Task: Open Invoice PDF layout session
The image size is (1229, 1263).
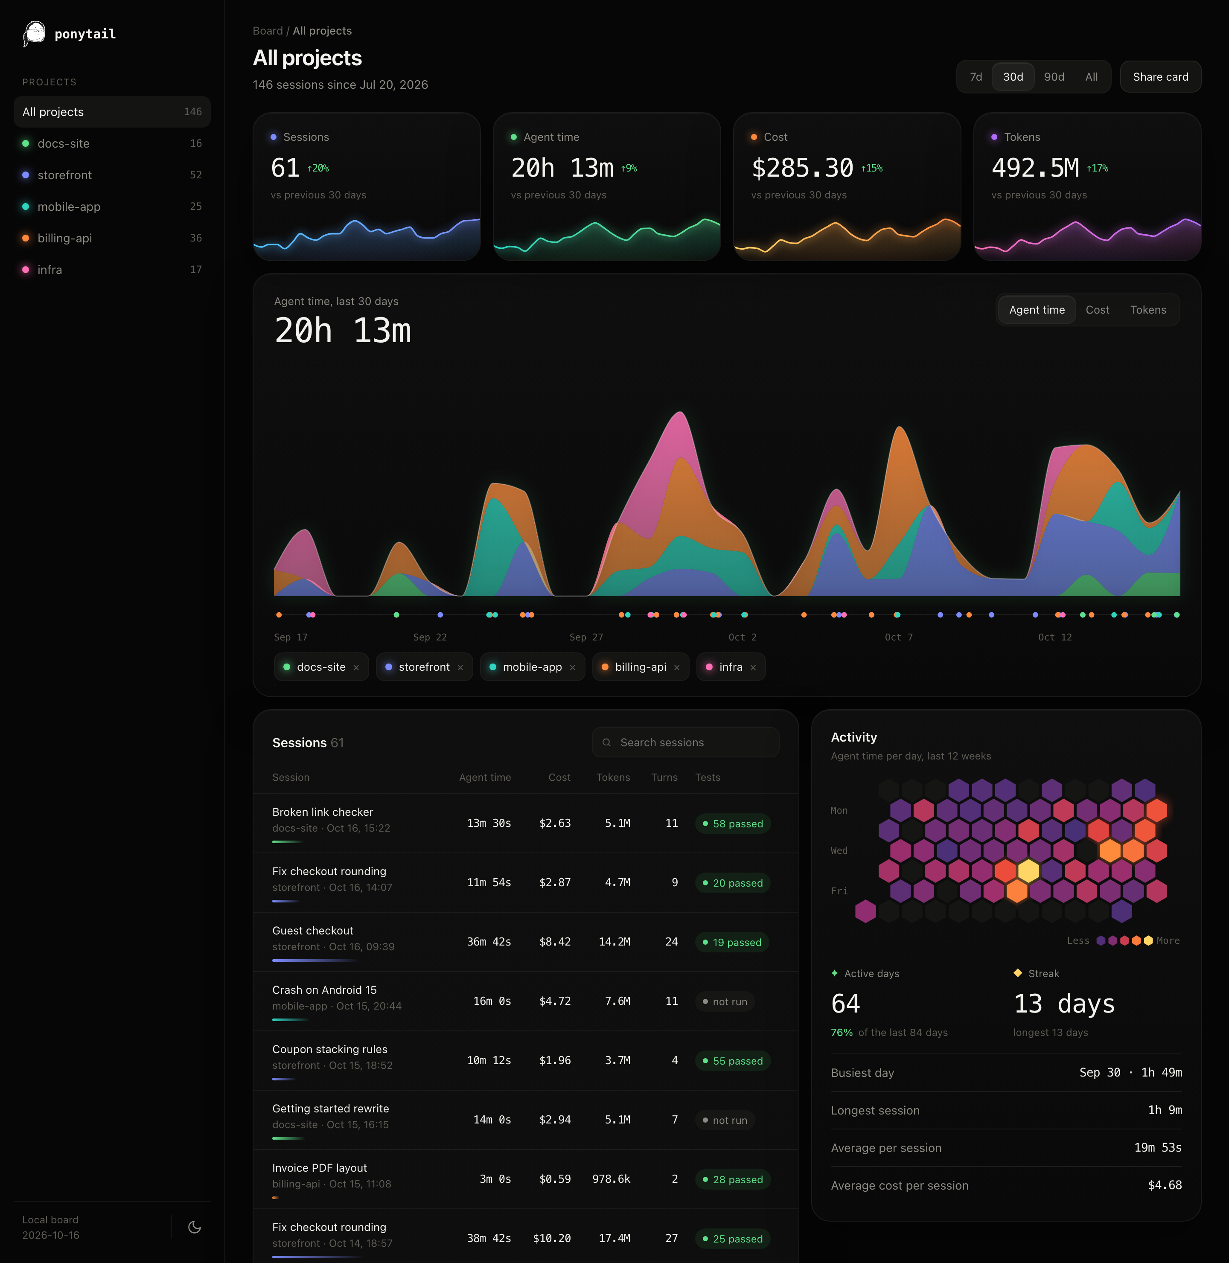Action: coord(525,1180)
